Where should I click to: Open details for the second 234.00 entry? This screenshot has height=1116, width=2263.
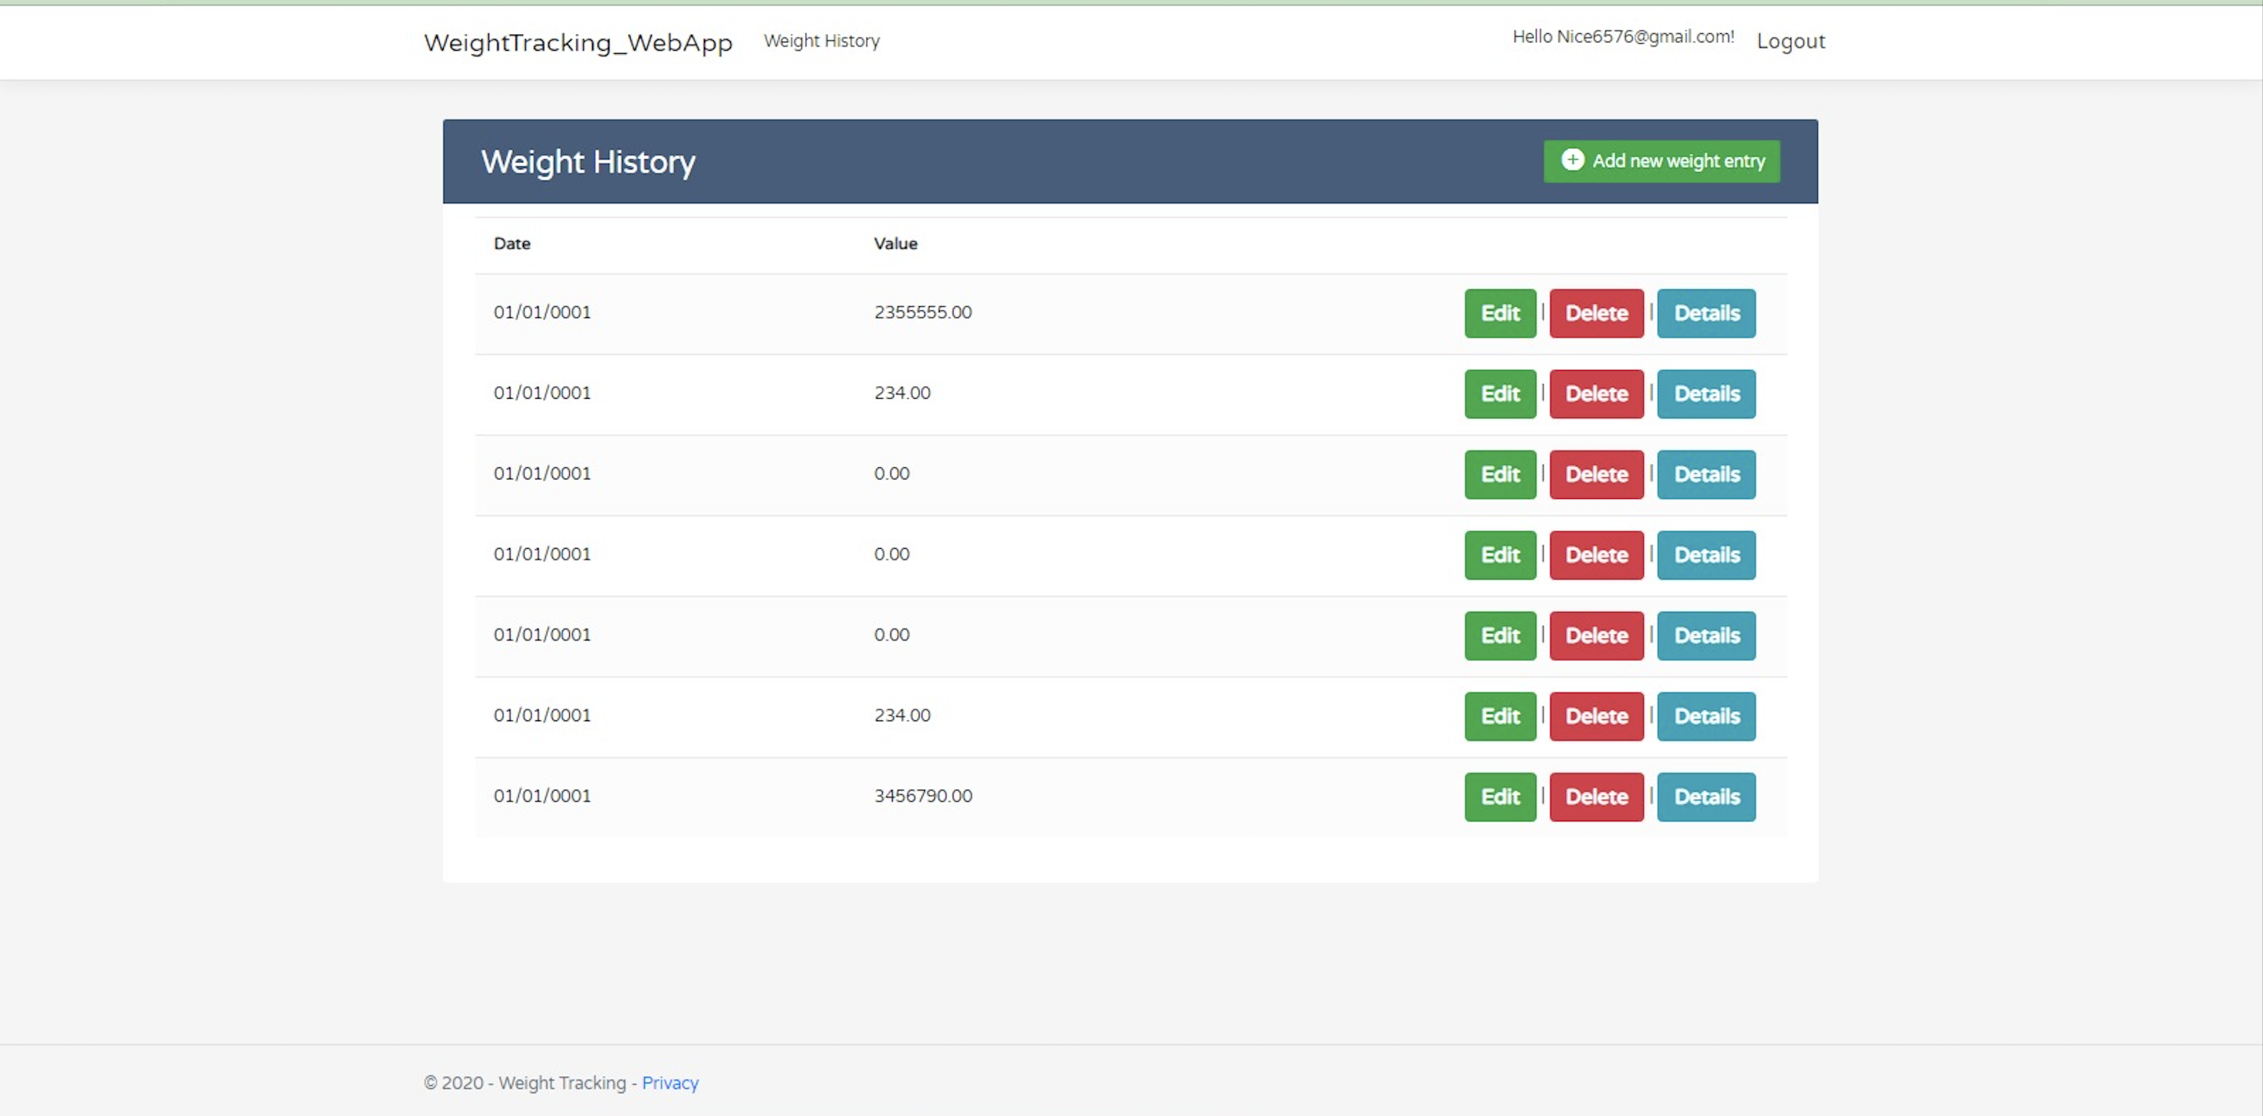click(1706, 717)
